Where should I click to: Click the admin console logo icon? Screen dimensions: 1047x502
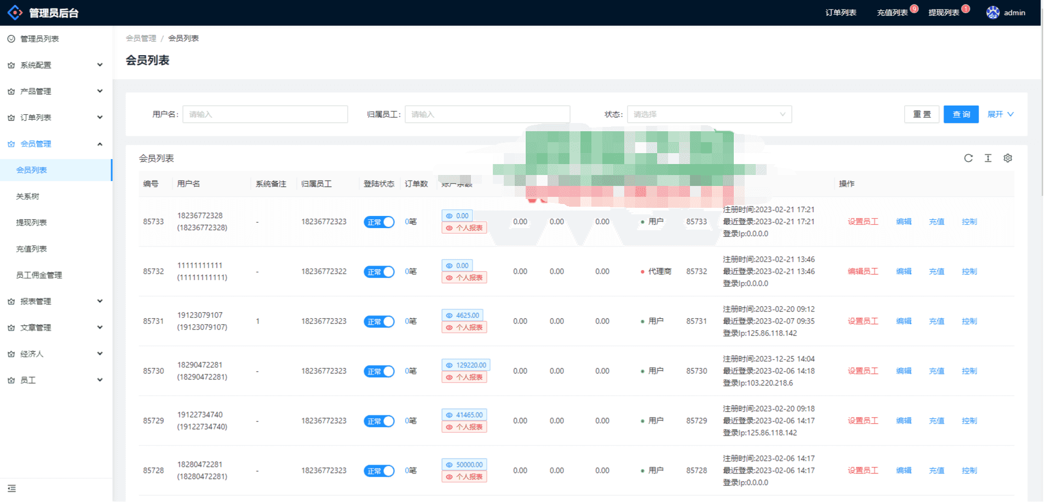tap(15, 13)
